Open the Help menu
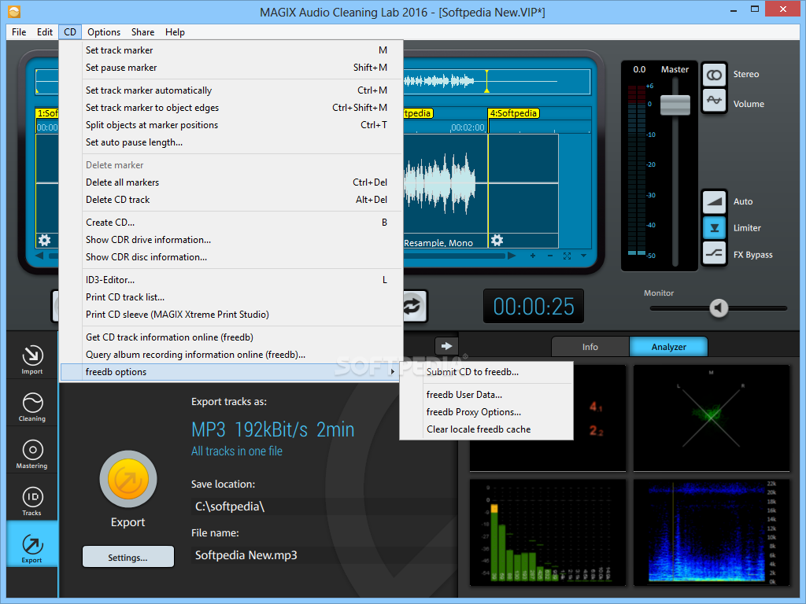The height and width of the screenshot is (604, 806). click(x=175, y=31)
